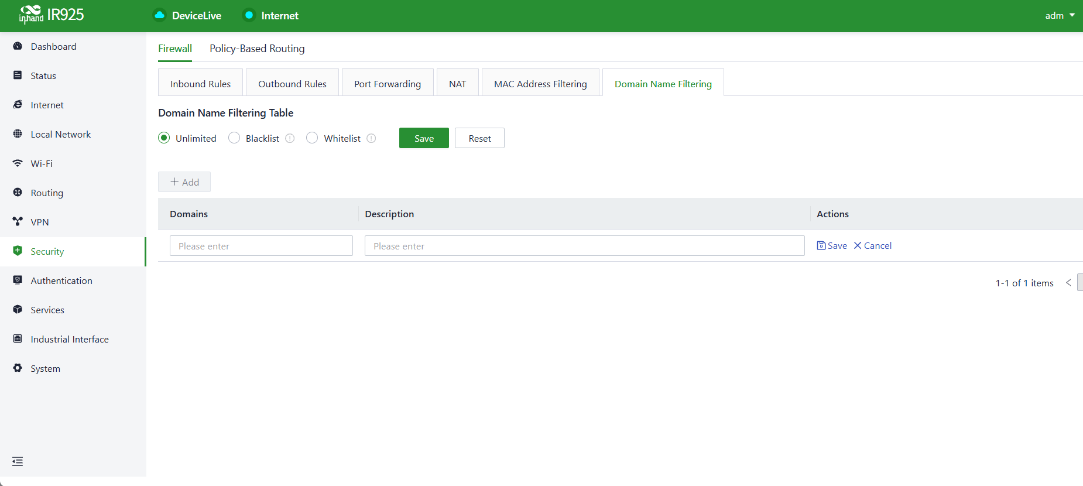Viewport: 1083px width, 486px height.
Task: Go to previous page arrow
Action: pos(1068,283)
